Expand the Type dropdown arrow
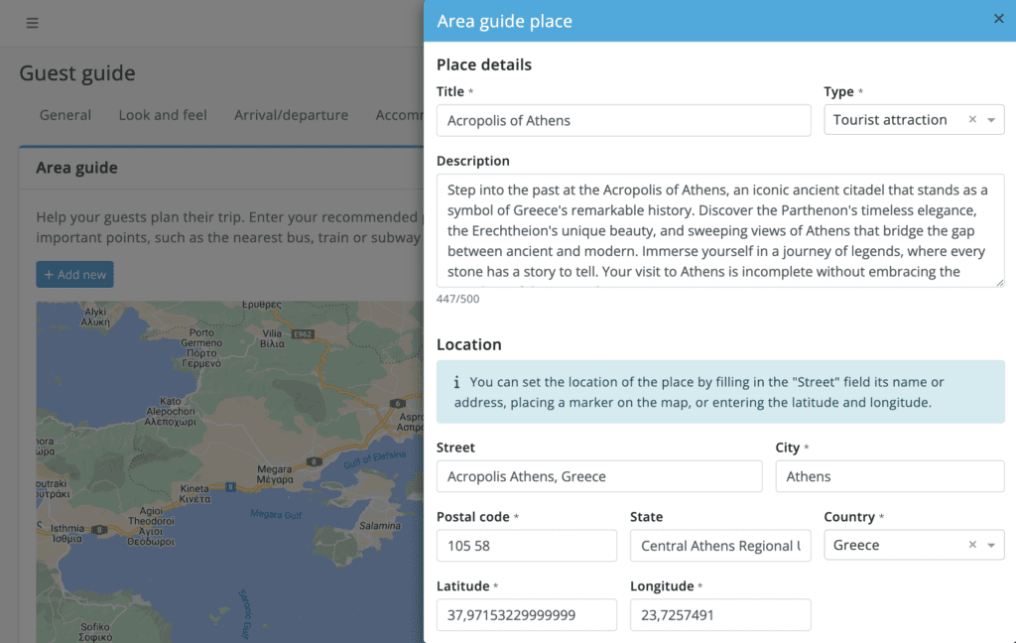The height and width of the screenshot is (643, 1016). coord(991,120)
